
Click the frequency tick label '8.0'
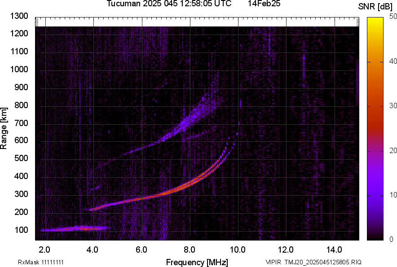point(190,250)
